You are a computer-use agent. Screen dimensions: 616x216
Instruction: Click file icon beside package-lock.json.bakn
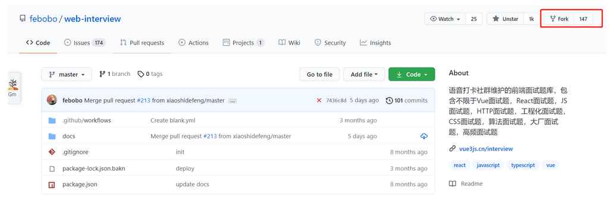click(x=52, y=169)
